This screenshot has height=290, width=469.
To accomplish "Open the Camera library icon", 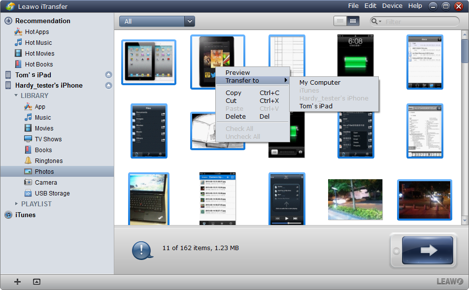I will point(28,182).
